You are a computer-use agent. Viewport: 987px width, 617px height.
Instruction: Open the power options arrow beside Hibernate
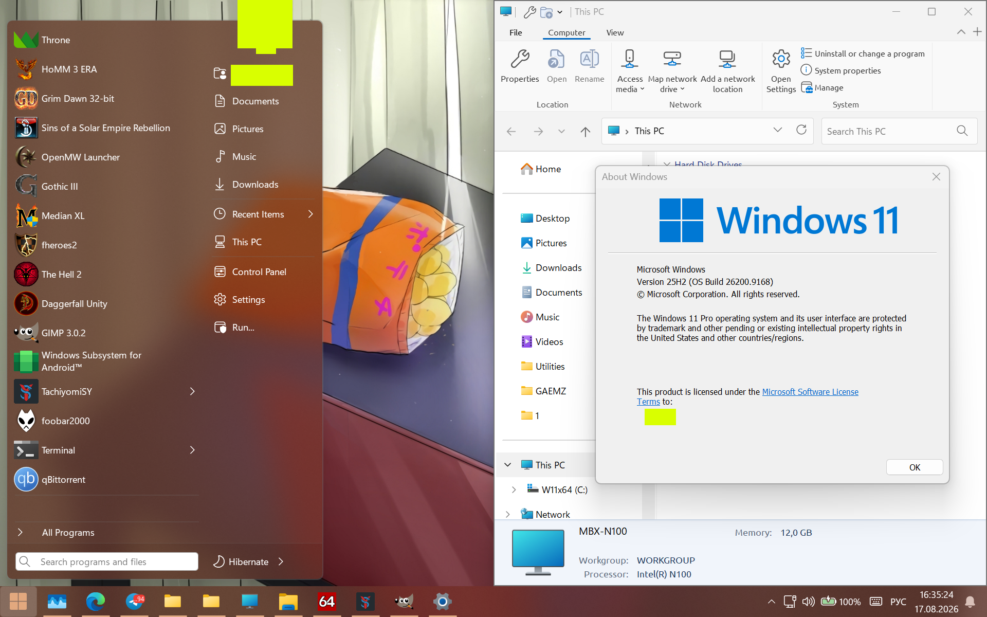click(281, 562)
